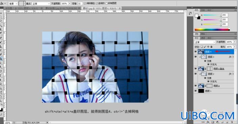This screenshot has height=124, width=238.
Task: Click the G channel slider in Color panel
Action: pyautogui.click(x=212, y=20)
